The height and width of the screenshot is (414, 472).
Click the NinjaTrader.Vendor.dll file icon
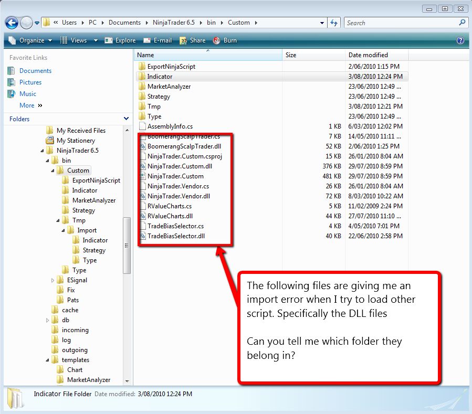143,196
